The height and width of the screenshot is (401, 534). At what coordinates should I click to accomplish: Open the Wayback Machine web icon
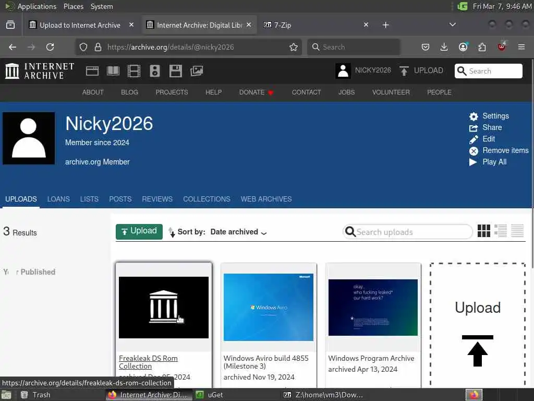[x=92, y=71]
